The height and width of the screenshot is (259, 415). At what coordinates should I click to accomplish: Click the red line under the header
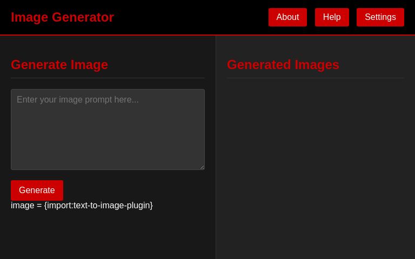click(207, 35)
